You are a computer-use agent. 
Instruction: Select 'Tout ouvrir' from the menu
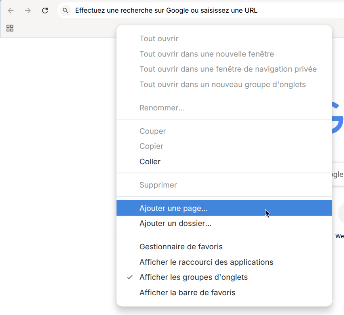pos(159,38)
